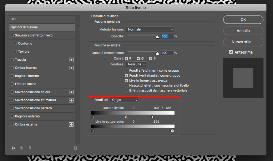Tick Sovrapposizione sfumatura checkbox
Screen dimensions: 273x161
(12, 100)
